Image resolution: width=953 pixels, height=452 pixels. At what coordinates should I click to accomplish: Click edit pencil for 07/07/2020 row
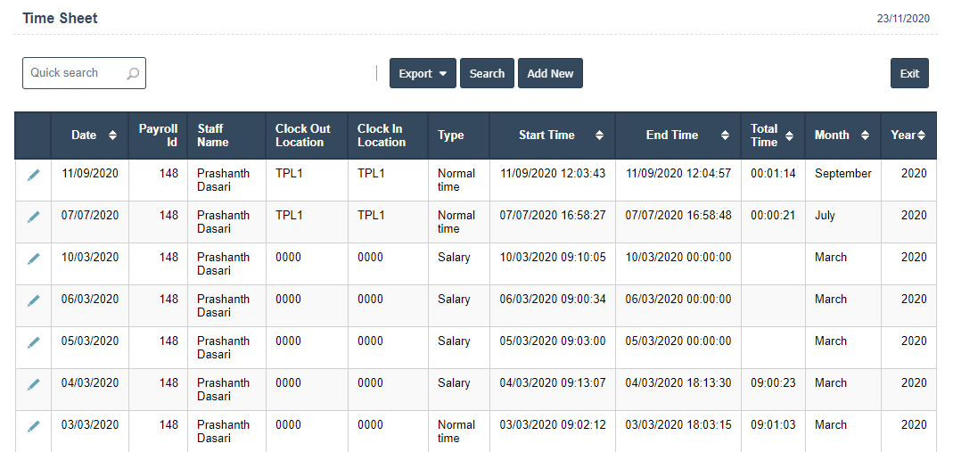[33, 217]
